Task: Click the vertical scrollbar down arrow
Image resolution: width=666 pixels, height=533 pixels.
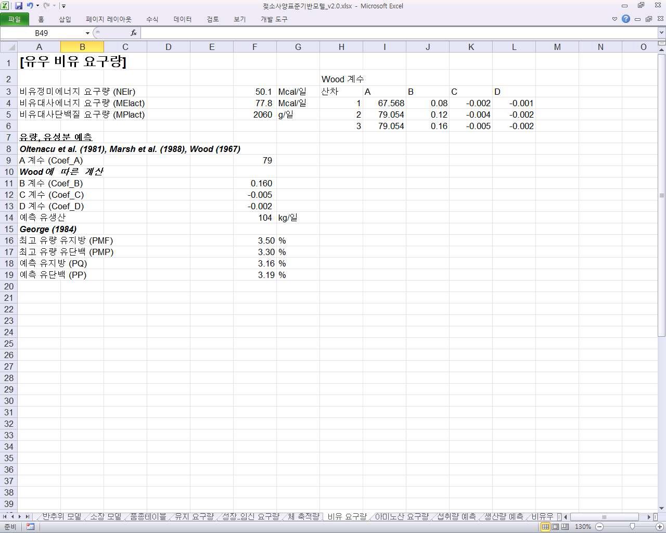Action: coord(661,509)
